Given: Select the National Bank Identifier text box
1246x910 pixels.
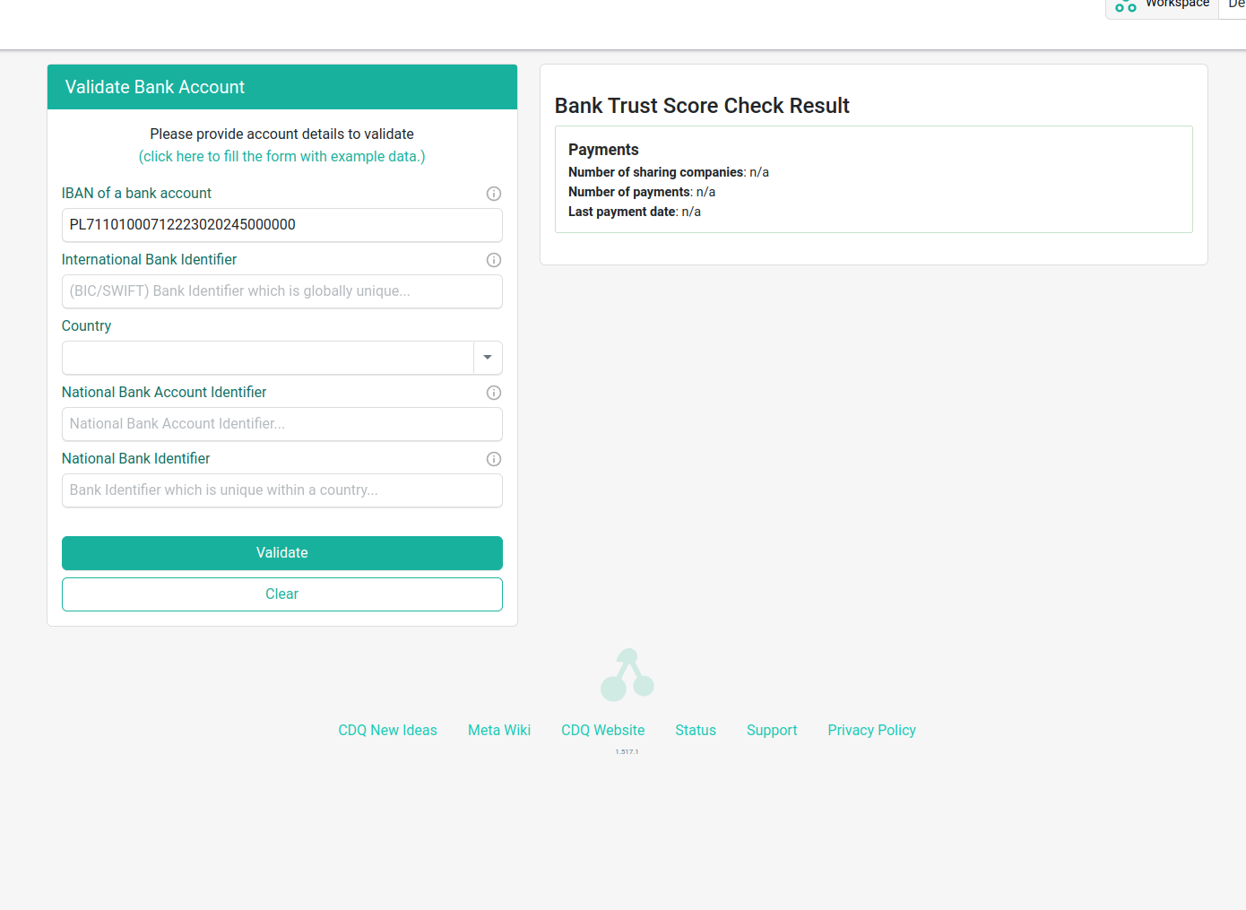Looking at the screenshot, I should click(281, 490).
